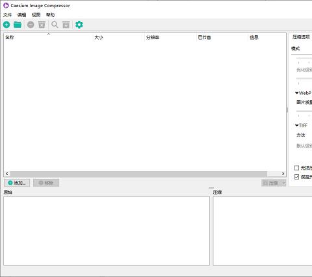Click the green add files plus icon
The height and width of the screenshot is (277, 312).
coord(6,25)
